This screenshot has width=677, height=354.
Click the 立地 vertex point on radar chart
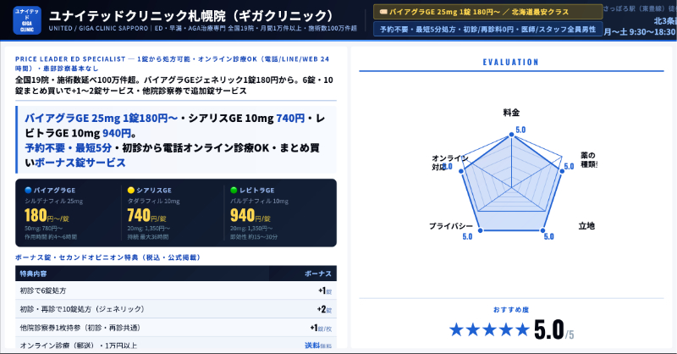(542, 230)
